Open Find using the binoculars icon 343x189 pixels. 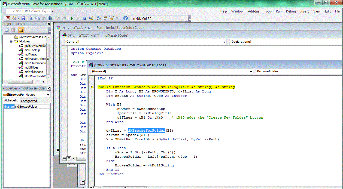click(50, 18)
